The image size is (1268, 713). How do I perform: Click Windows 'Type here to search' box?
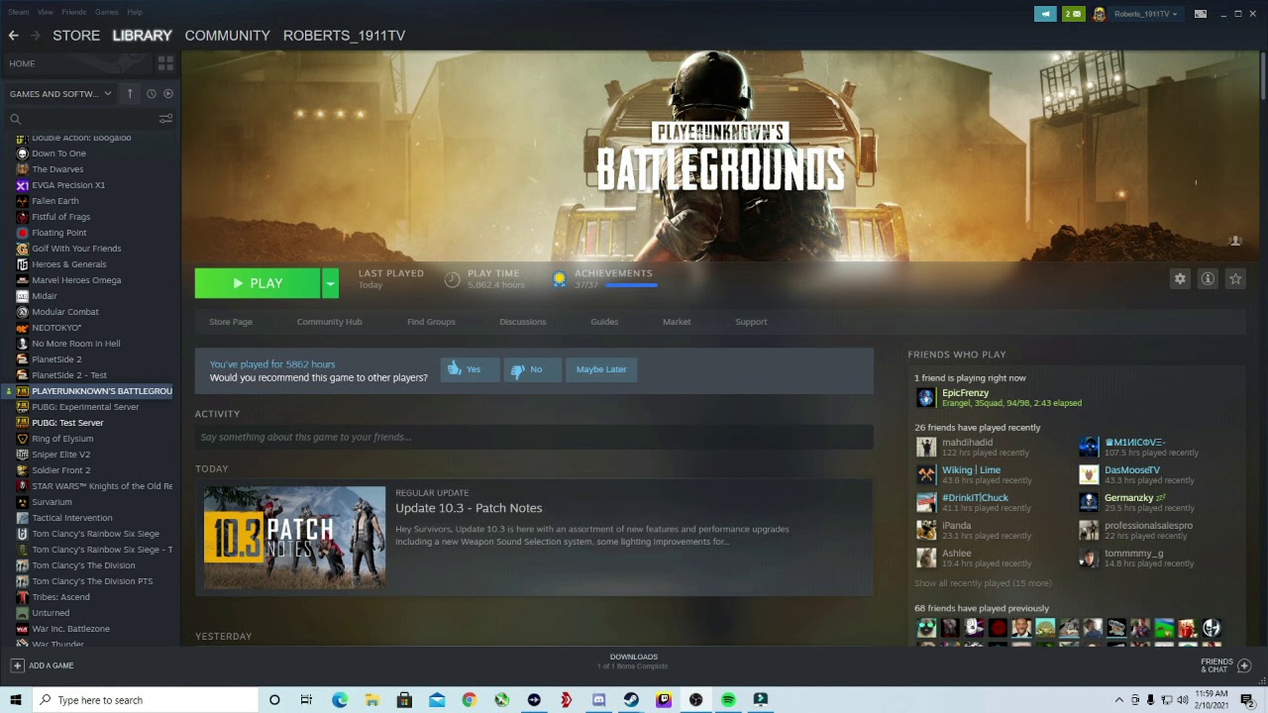[146, 700]
